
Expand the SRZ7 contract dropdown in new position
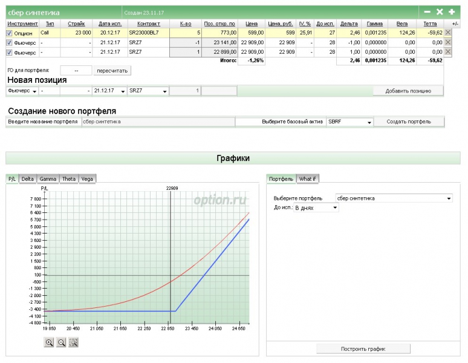tap(148, 91)
